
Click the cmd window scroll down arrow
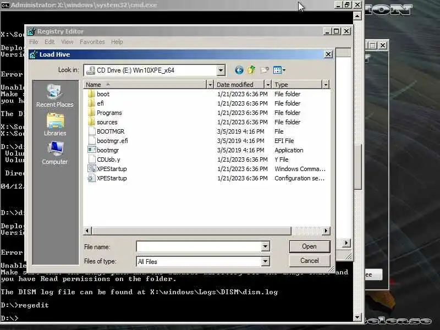pyautogui.click(x=357, y=317)
